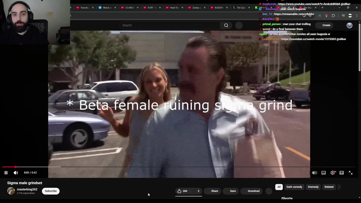
Task: Select the Dark comedy filter chip
Action: tap(294, 187)
